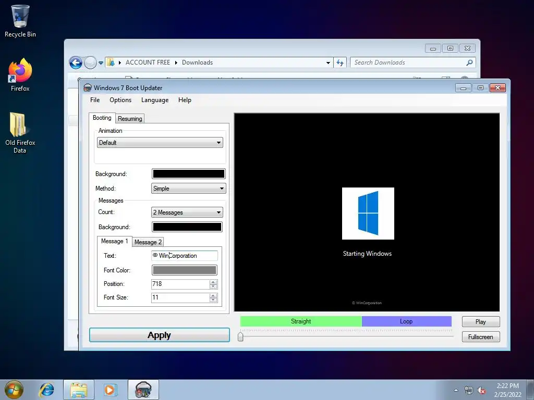Click the Play button
The image size is (534, 400).
pyautogui.click(x=480, y=322)
